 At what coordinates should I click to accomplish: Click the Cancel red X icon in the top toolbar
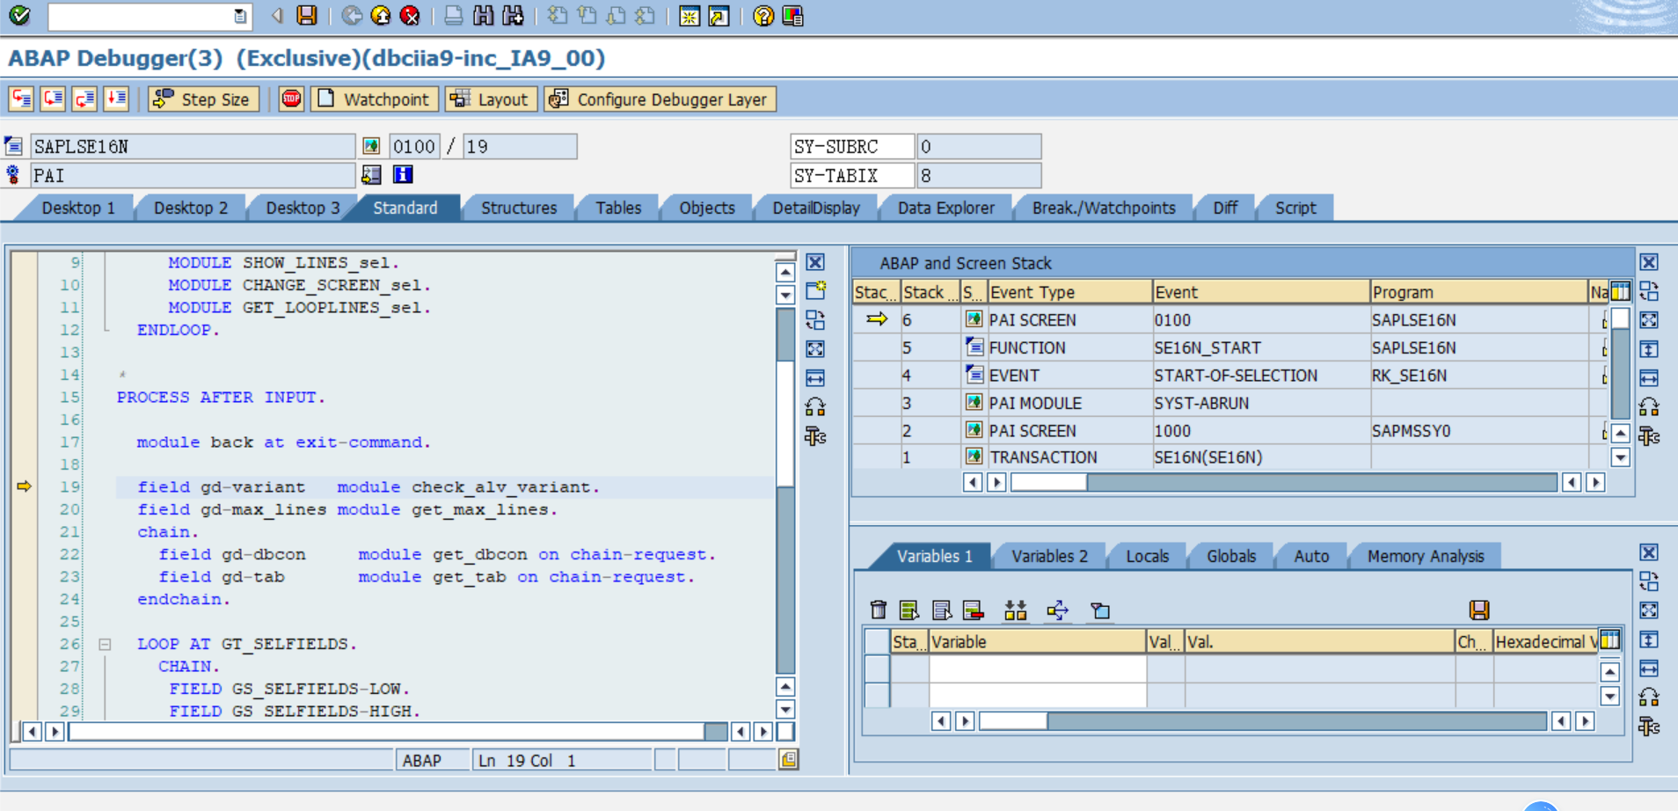(x=410, y=16)
